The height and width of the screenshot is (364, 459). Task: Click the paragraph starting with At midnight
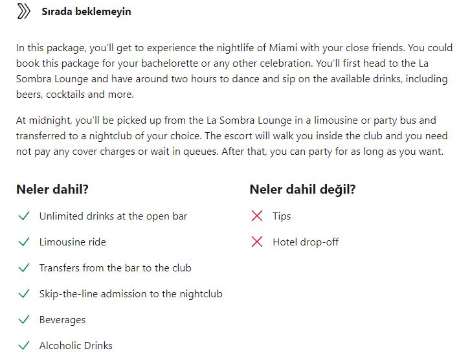[x=232, y=136]
